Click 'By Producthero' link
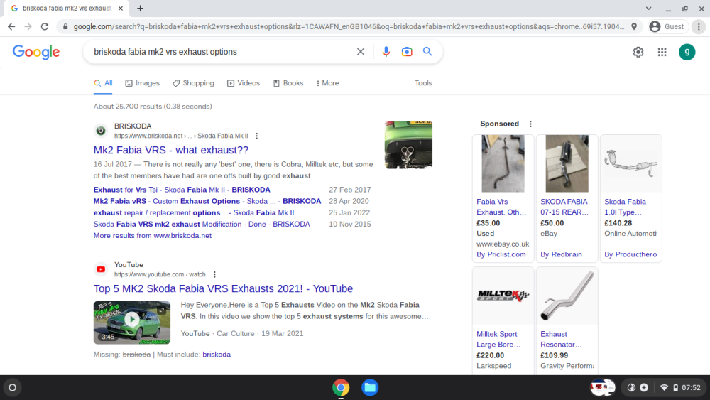Screen dimensions: 710x400 point(630,254)
